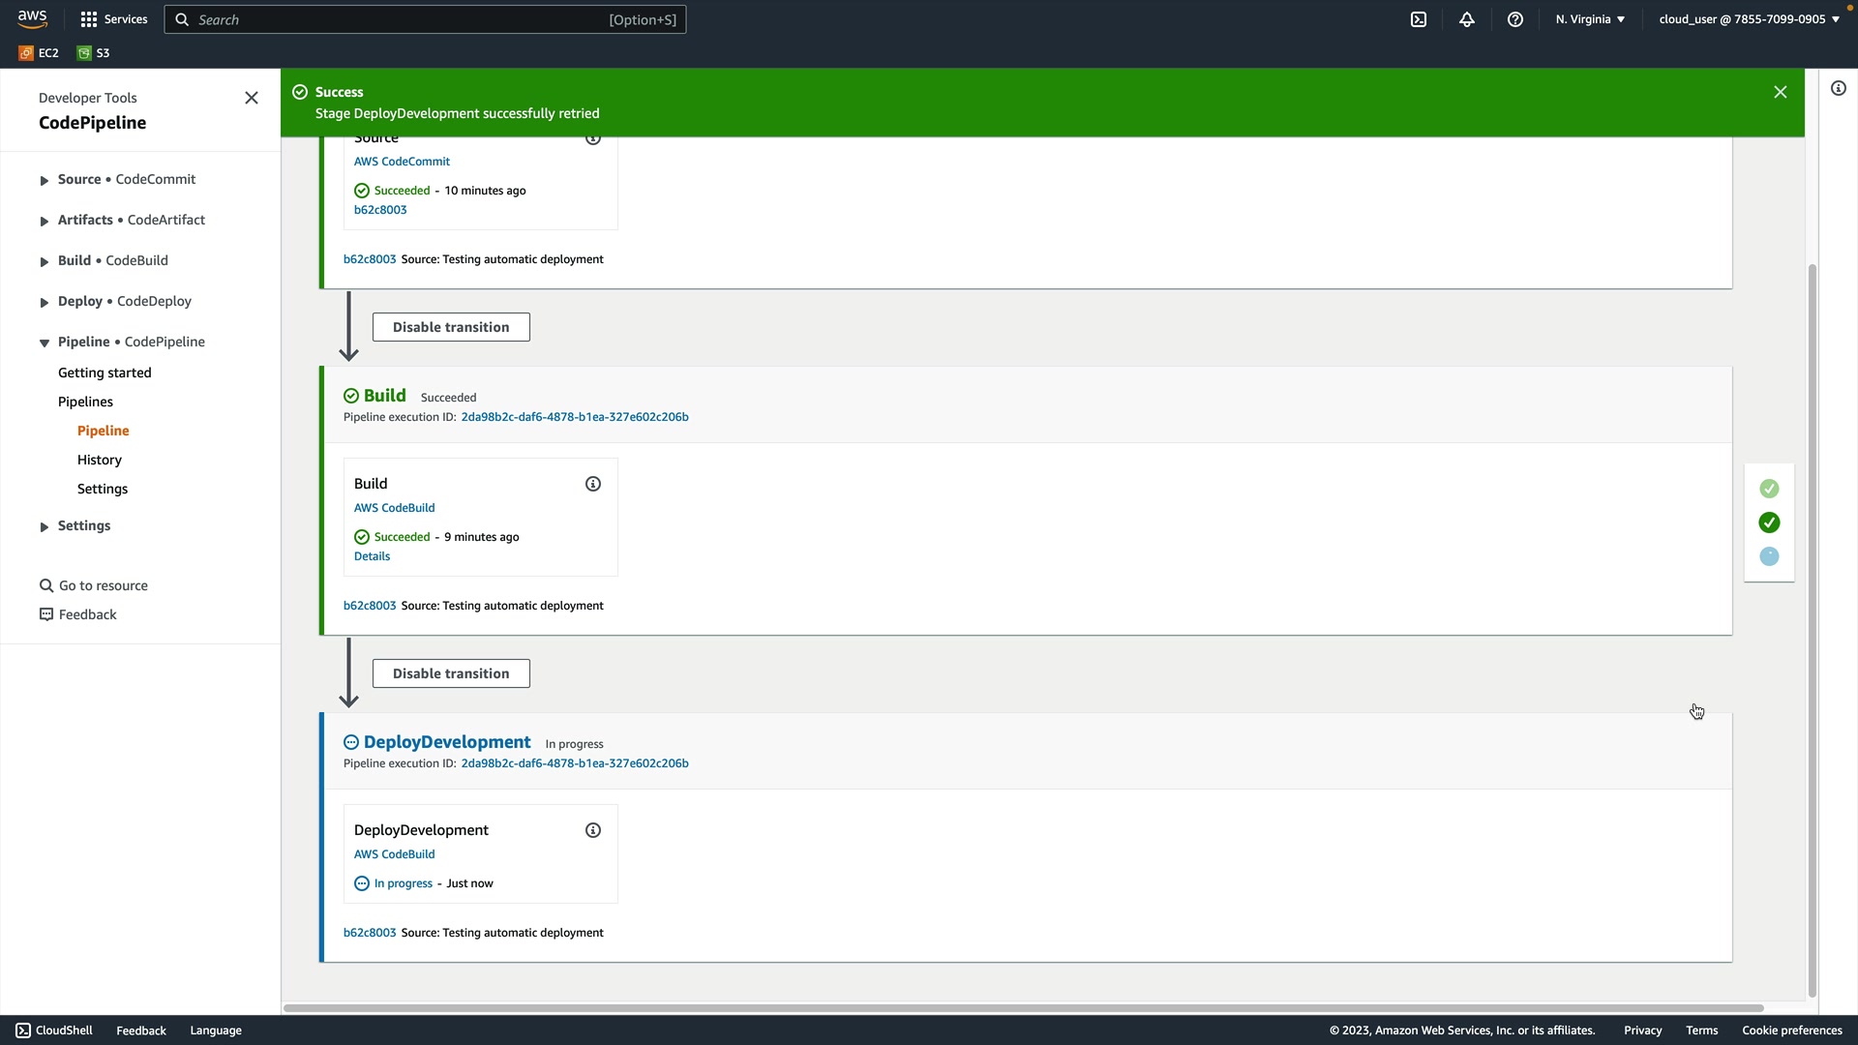Open the S3 shortcut in favorites bar

(x=94, y=53)
